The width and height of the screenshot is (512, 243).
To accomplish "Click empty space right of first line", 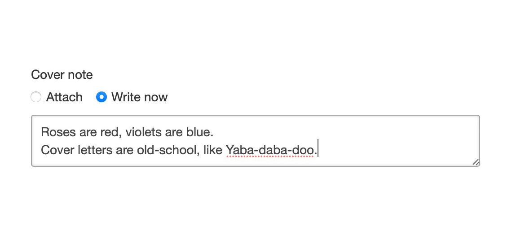I will [x=343, y=132].
